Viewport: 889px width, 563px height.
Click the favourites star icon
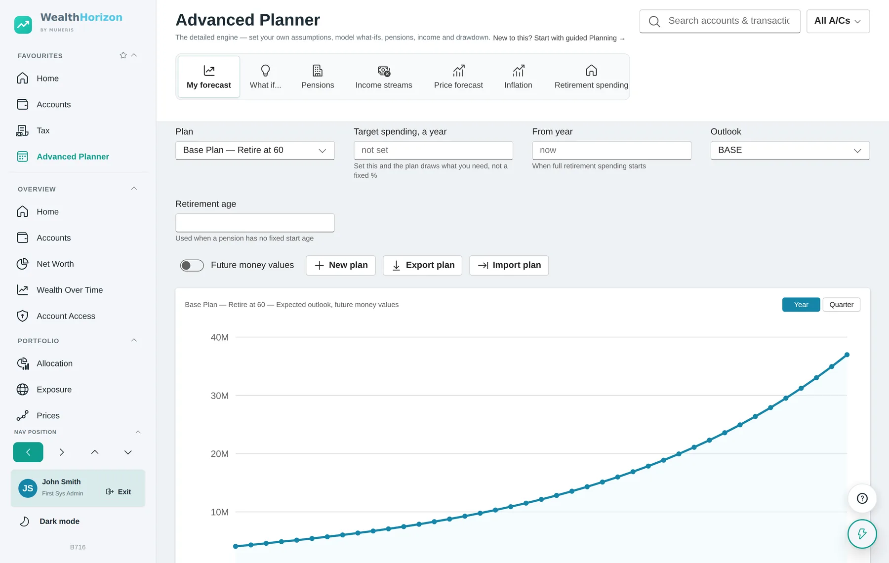pos(123,55)
